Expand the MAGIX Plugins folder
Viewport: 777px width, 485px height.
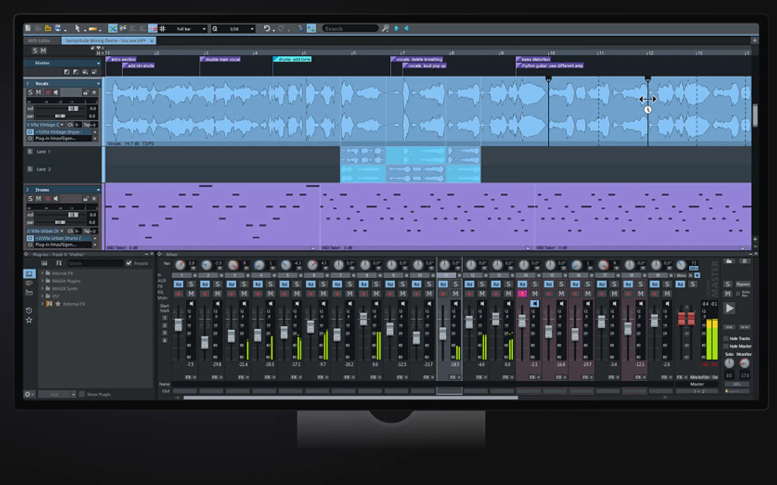(42, 281)
